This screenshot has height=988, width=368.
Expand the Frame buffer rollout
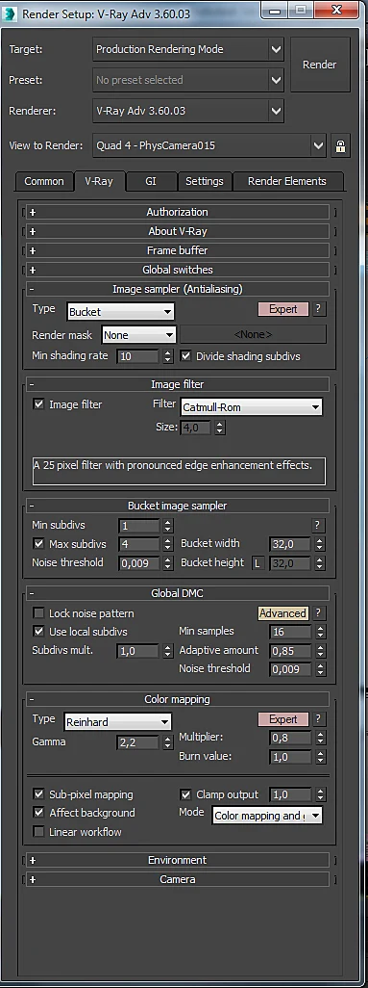coord(178,250)
